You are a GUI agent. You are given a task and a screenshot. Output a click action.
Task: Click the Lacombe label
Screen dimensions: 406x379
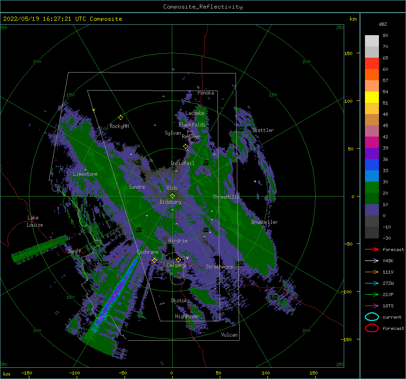[195, 113]
